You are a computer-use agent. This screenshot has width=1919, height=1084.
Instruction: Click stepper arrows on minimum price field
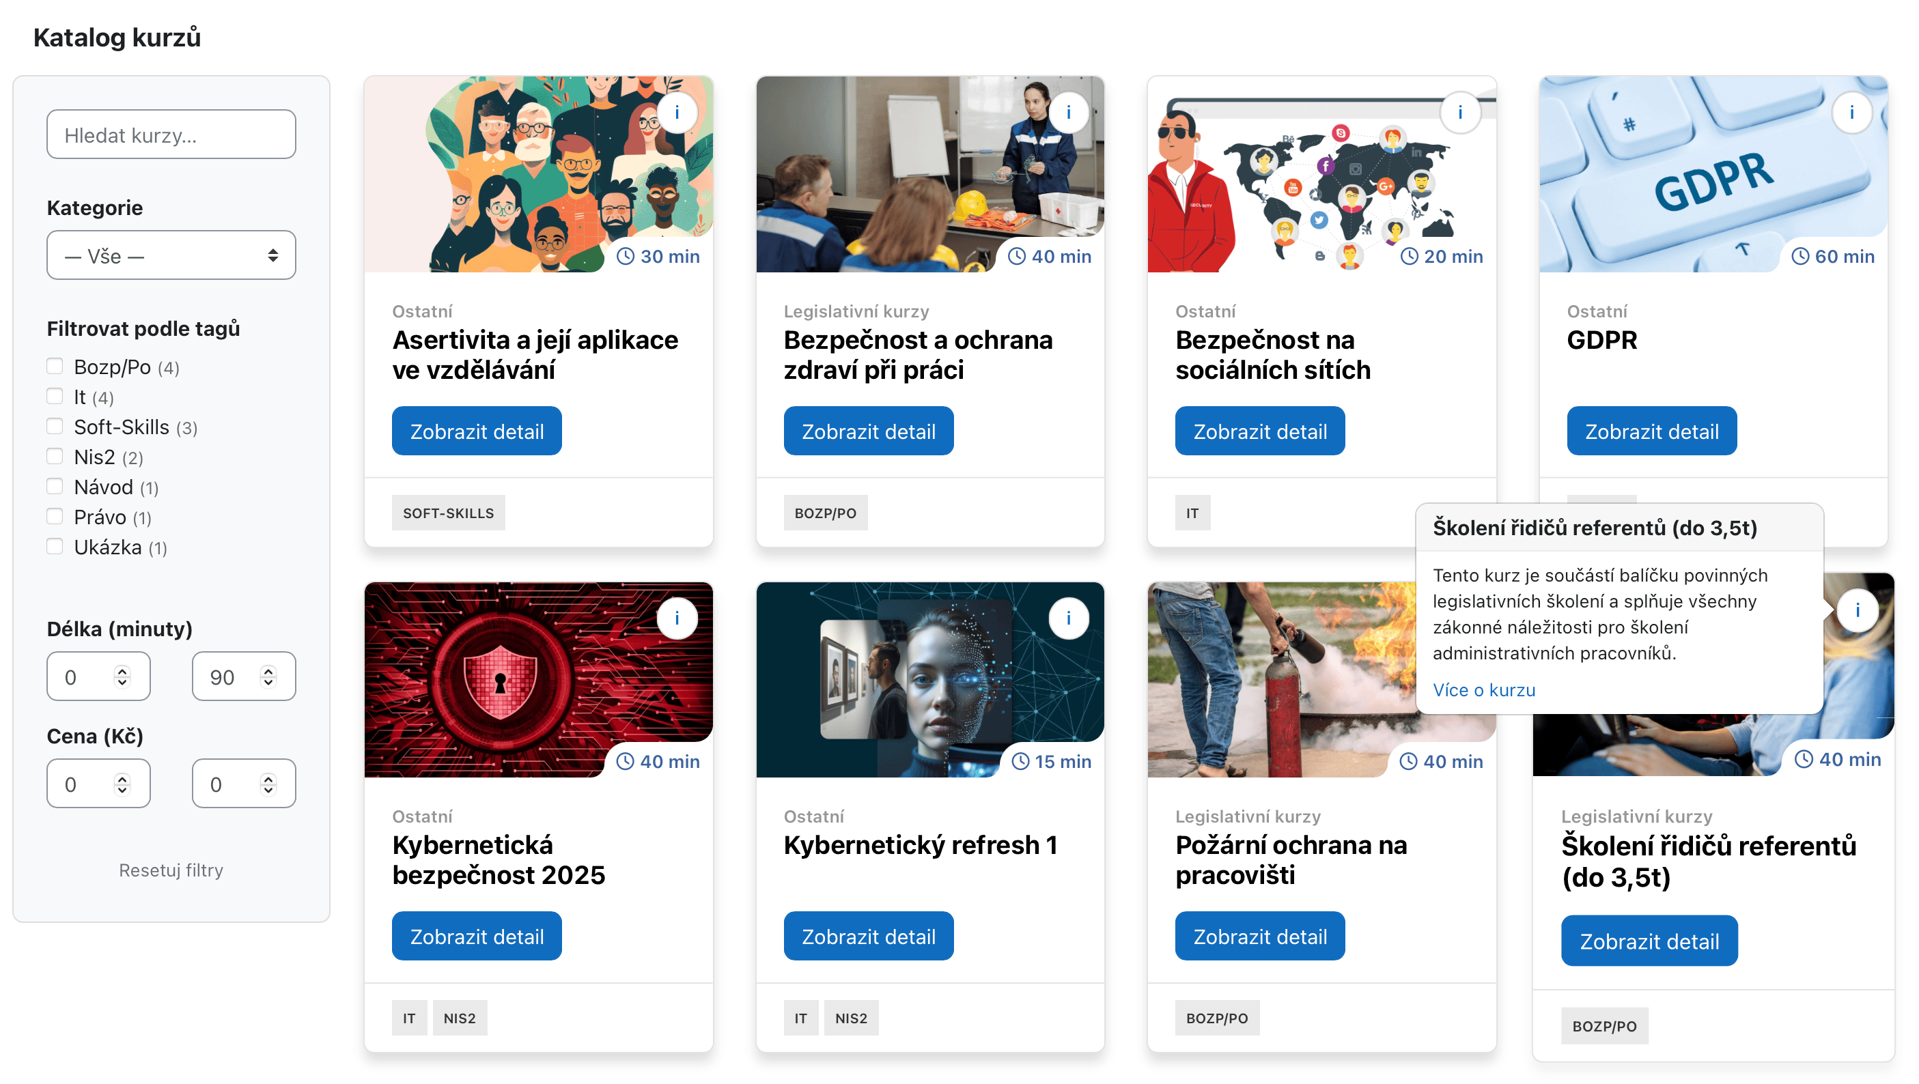pyautogui.click(x=122, y=783)
